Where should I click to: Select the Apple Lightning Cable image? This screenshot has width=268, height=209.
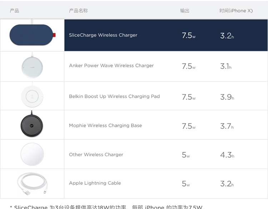click(32, 184)
